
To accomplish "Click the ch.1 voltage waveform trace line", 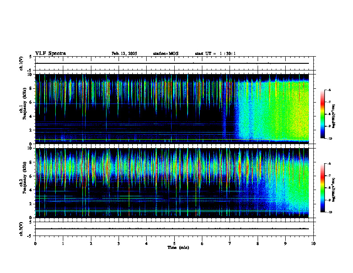I will pyautogui.click(x=172, y=63).
